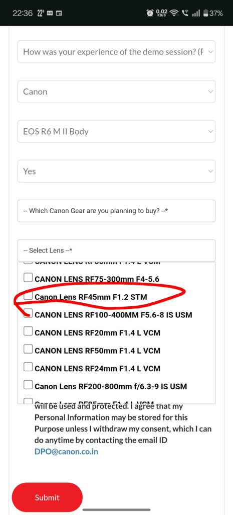This screenshot has width=233, height=515.
Task: Tap the alarm clock icon in status bar
Action: [150, 14]
